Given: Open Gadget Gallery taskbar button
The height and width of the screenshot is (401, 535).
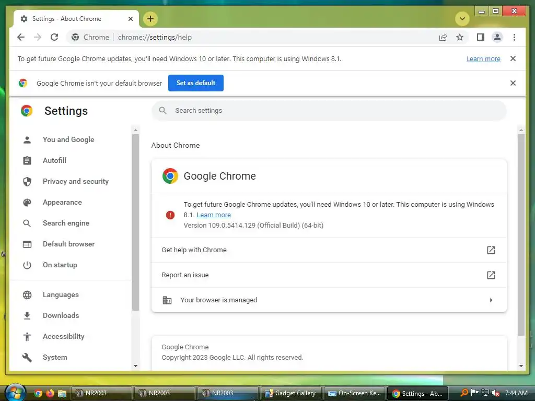Looking at the screenshot, I should coord(290,393).
